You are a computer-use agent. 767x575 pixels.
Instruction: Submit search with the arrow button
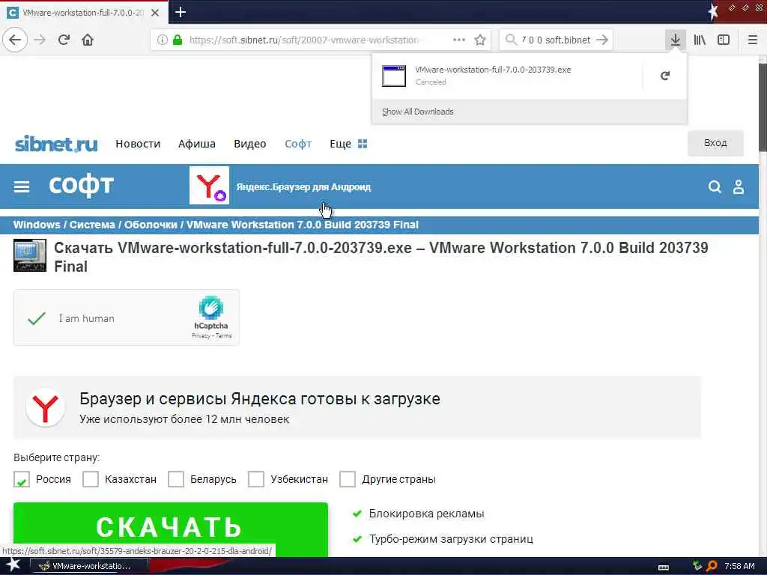click(603, 40)
